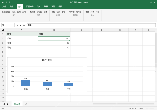The image size is (157, 110).
Task: Click the 表格 Table button
Action: pos(14,12)
